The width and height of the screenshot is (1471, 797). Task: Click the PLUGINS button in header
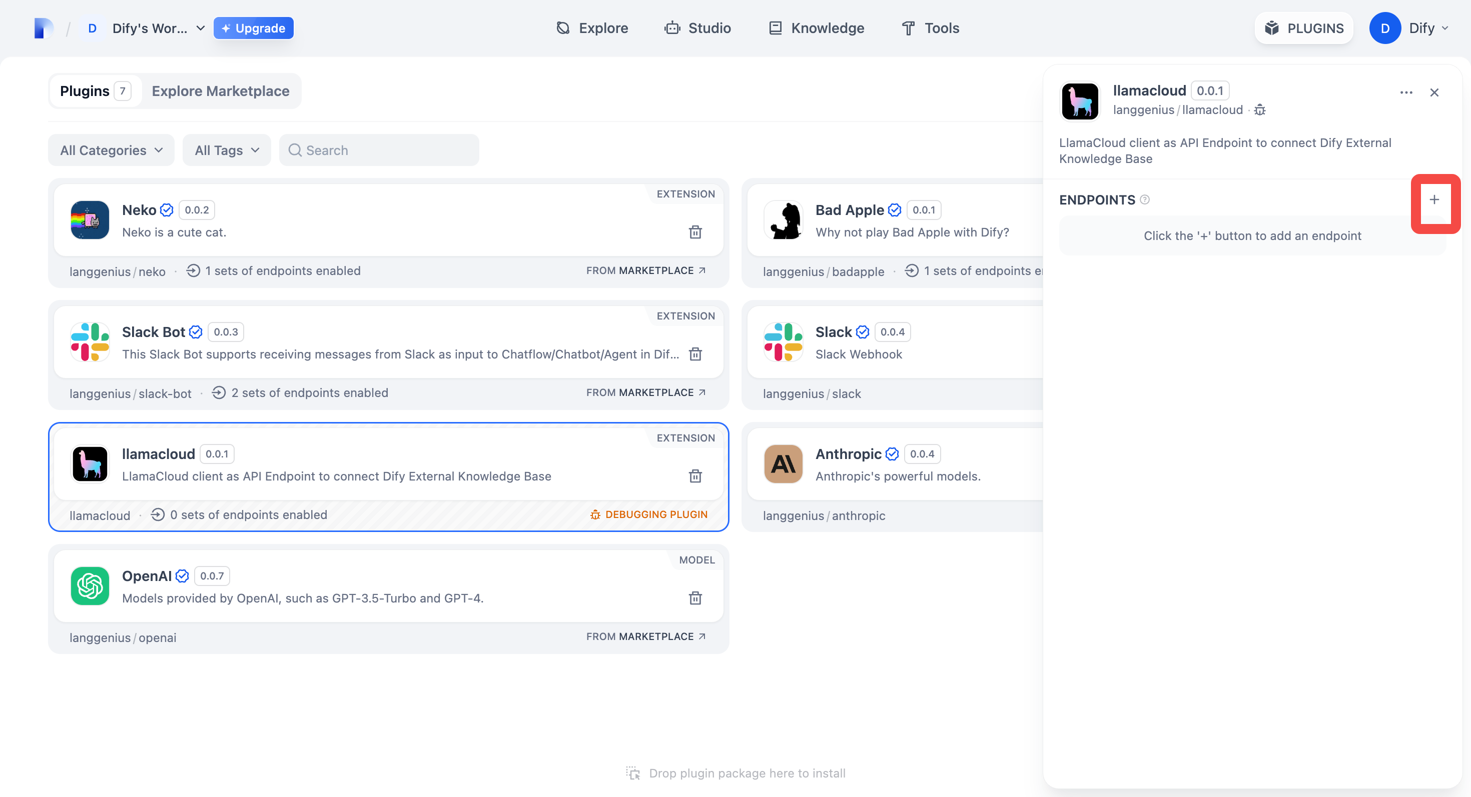click(x=1304, y=28)
